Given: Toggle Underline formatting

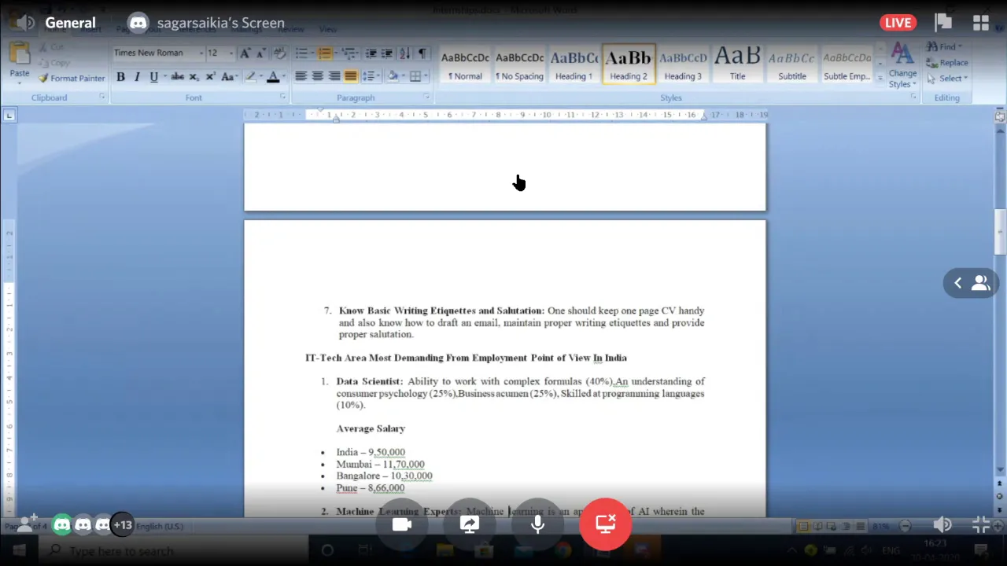Looking at the screenshot, I should pos(154,76).
